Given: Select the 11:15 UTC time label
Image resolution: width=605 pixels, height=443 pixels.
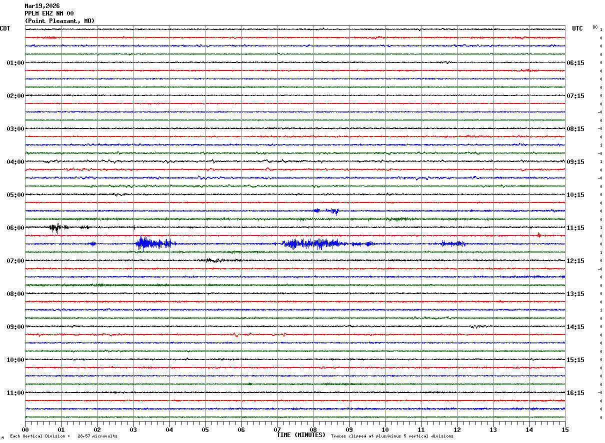Looking at the screenshot, I should (575, 228).
